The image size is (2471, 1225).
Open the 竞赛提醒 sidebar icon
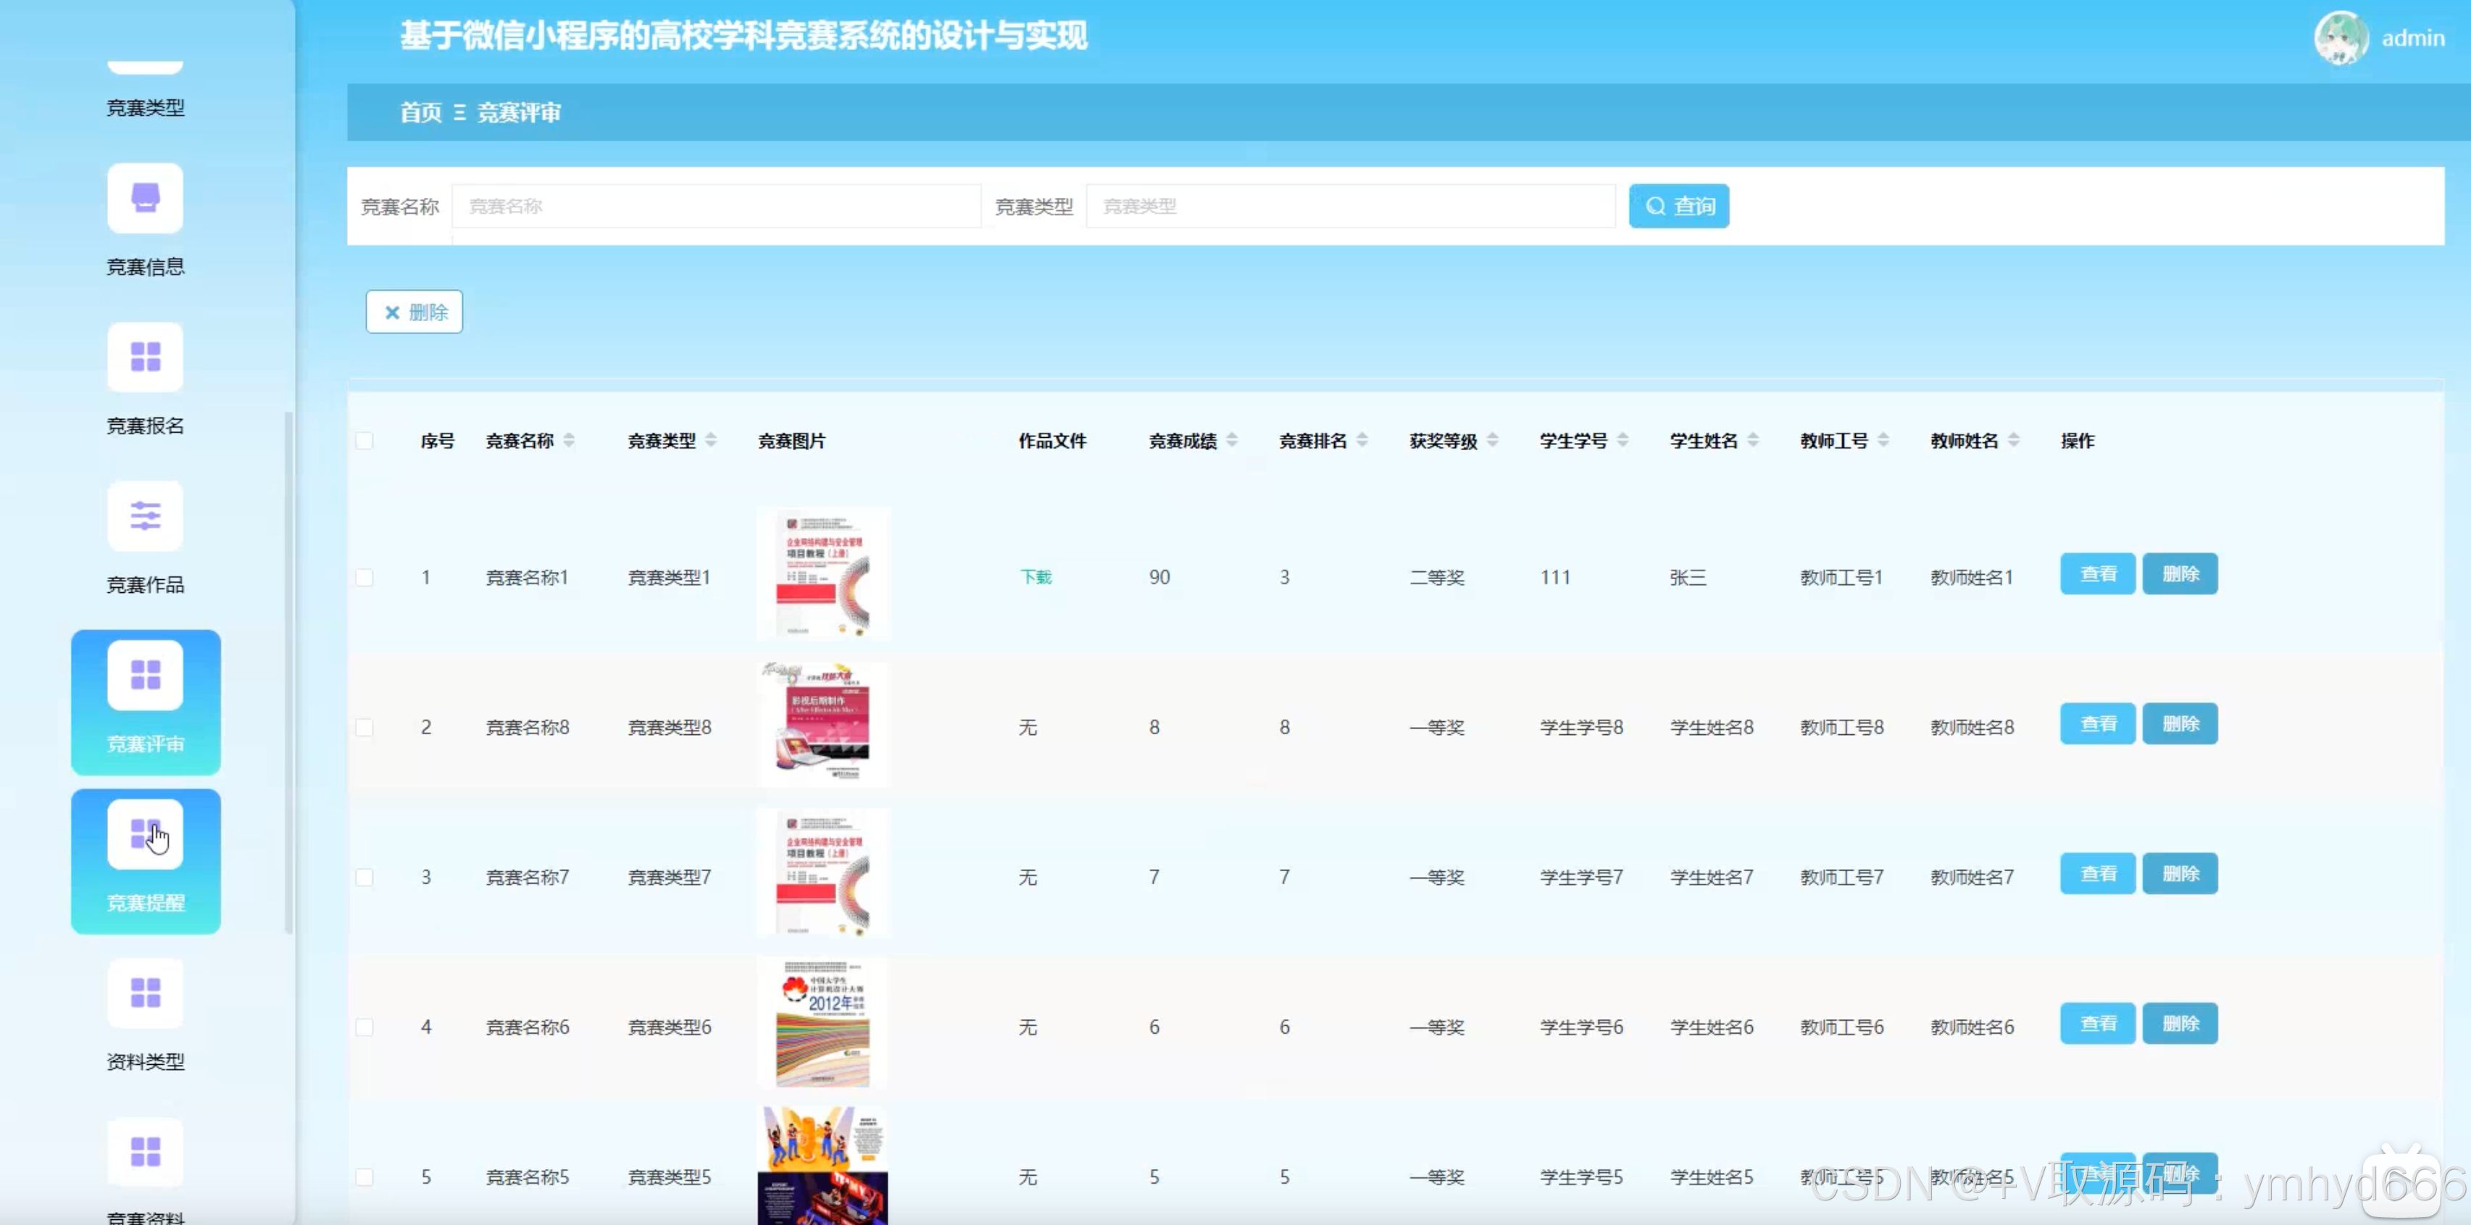tap(145, 834)
